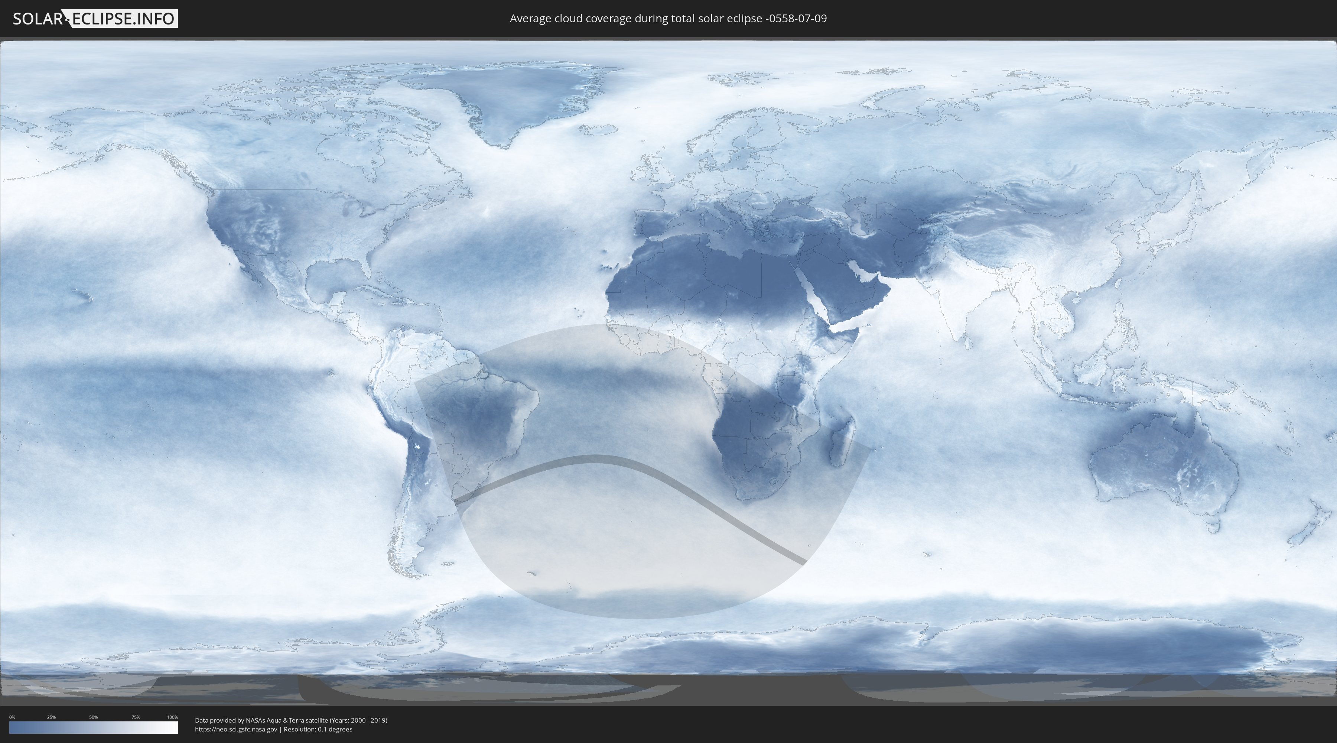Click the 50% legend label

tap(94, 717)
